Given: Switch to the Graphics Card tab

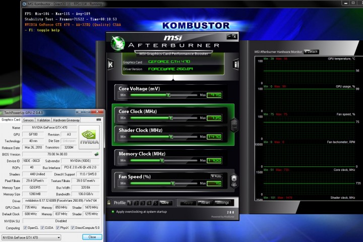Looking at the screenshot, I should 11,119.
